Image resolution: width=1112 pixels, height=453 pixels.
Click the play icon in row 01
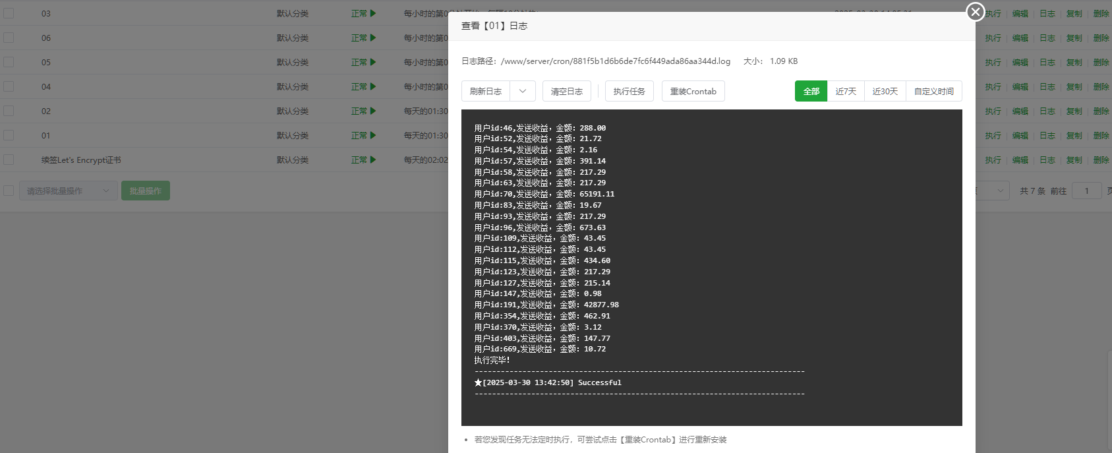(x=373, y=135)
